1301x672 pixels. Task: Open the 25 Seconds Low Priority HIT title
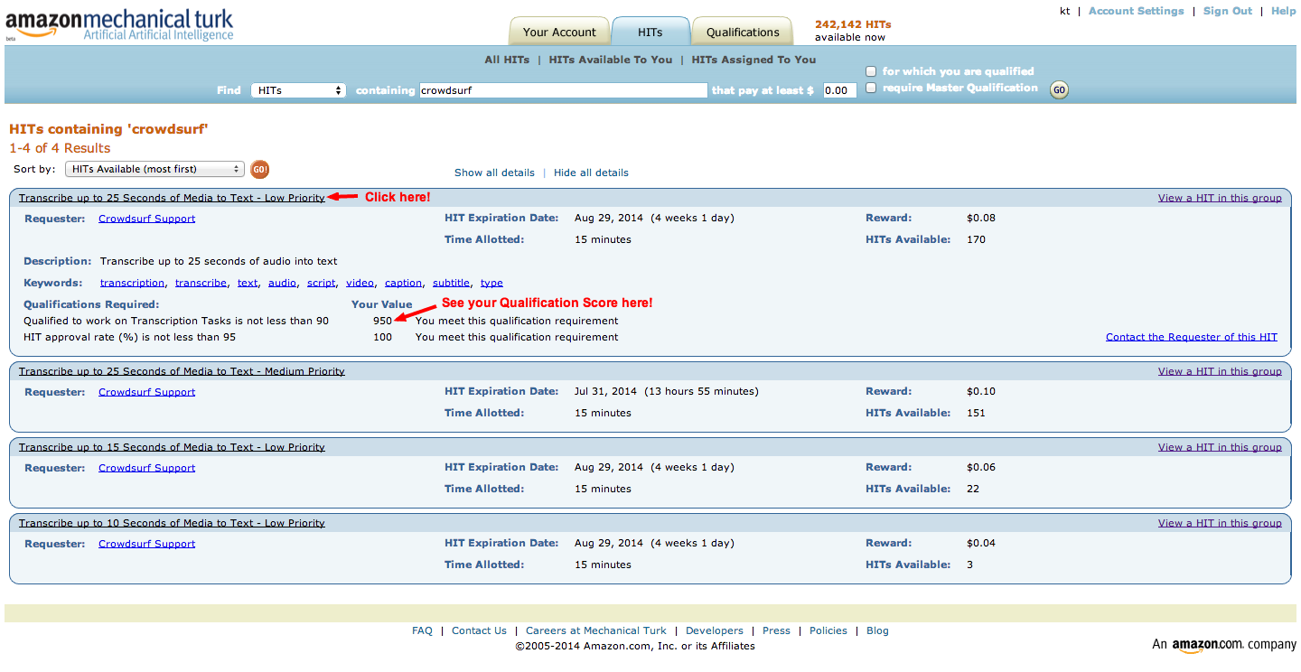coord(172,198)
